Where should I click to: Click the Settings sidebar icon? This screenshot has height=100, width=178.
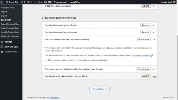(x=2, y=42)
